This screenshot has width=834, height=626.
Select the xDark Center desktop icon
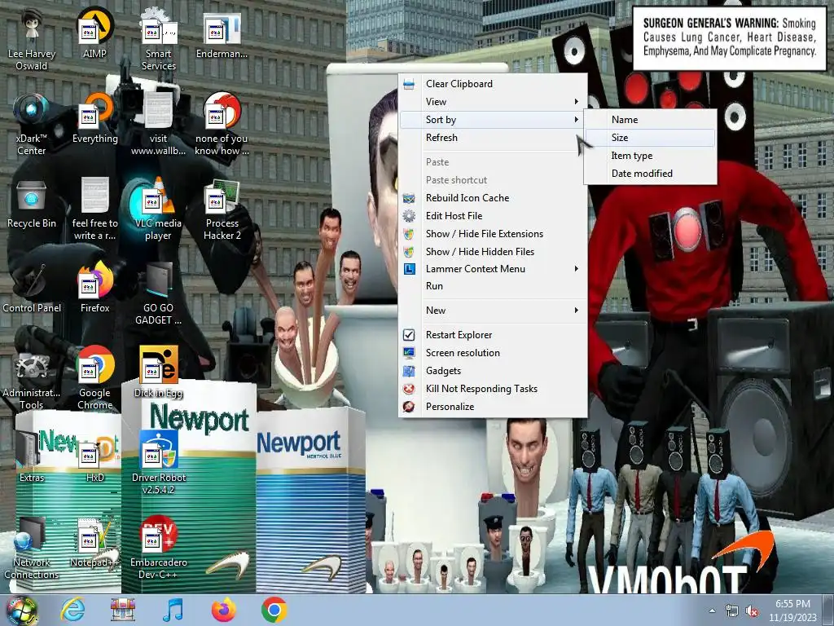[32, 125]
